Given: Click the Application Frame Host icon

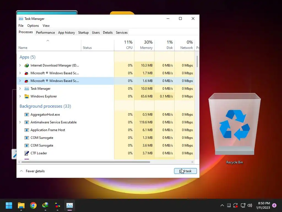Looking at the screenshot, I should [27, 130].
